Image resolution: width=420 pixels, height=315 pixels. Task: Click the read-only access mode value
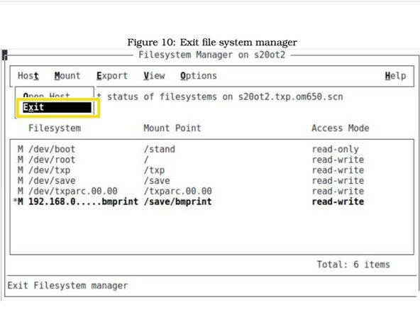[336, 149]
